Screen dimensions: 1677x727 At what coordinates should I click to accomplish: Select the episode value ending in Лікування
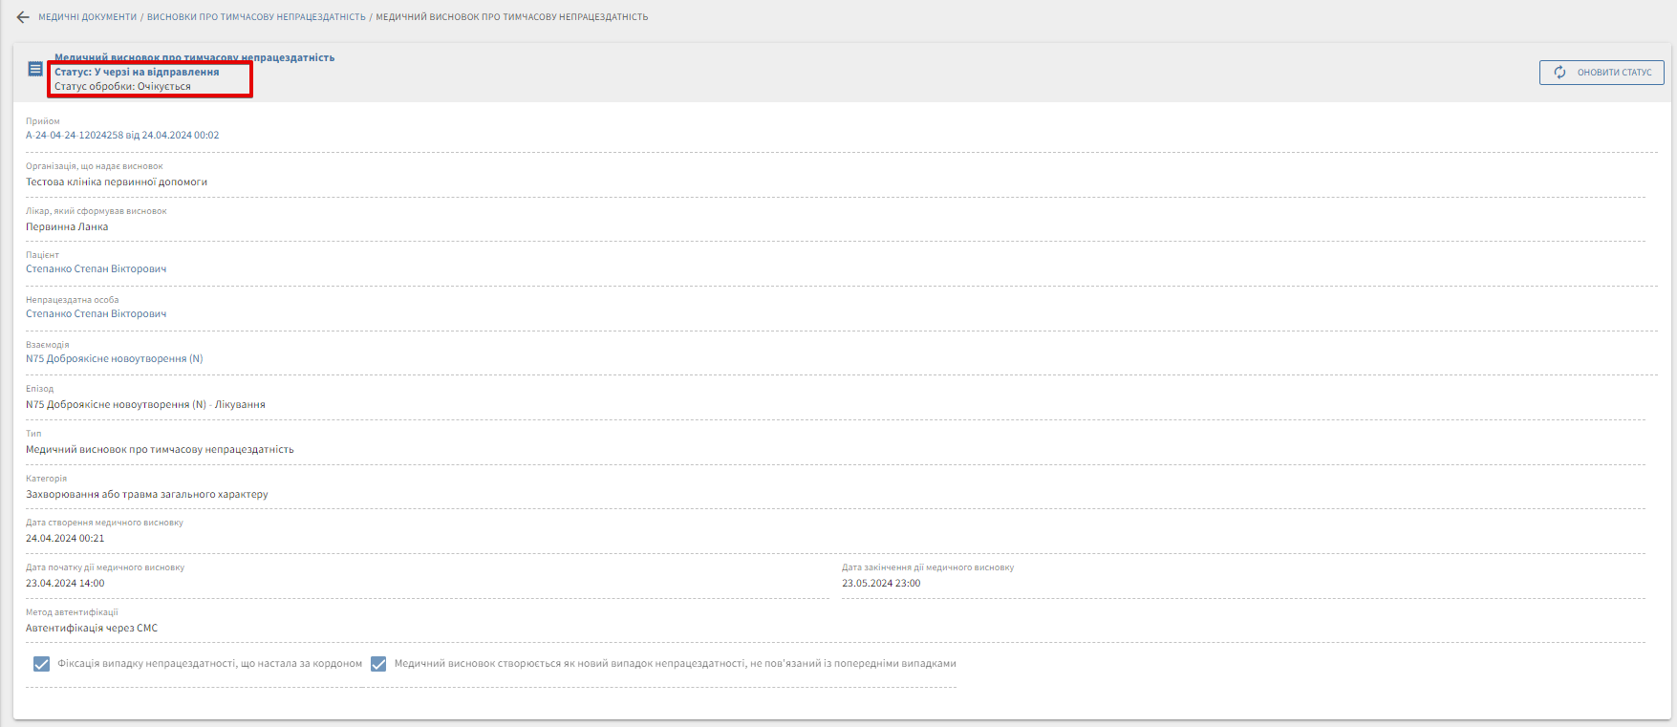pyautogui.click(x=145, y=405)
